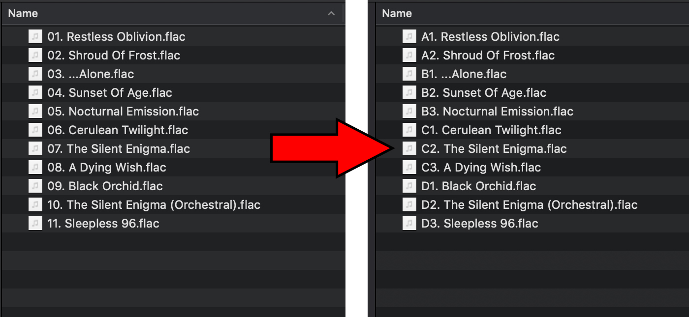This screenshot has width=689, height=317.
Task: Click file icon beside C2. The Silent Enigma.flac
Action: click(x=409, y=149)
